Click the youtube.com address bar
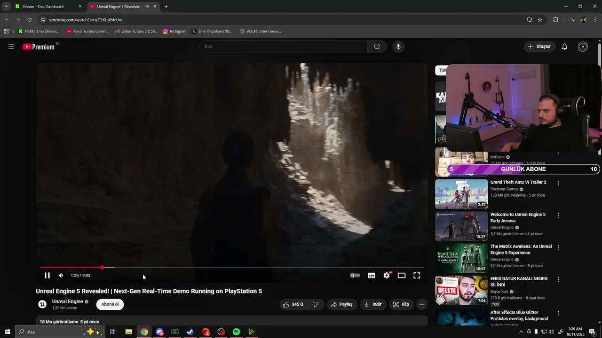The image size is (602, 338). click(282, 20)
